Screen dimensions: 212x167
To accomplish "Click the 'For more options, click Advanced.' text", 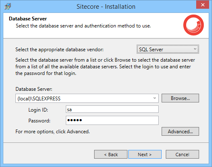I will pyautogui.click(x=52, y=132).
